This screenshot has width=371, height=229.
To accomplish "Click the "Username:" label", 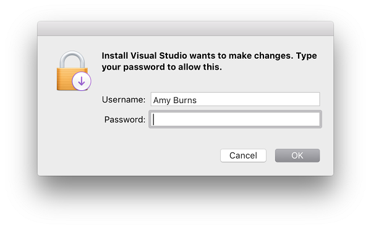I will [x=124, y=99].
